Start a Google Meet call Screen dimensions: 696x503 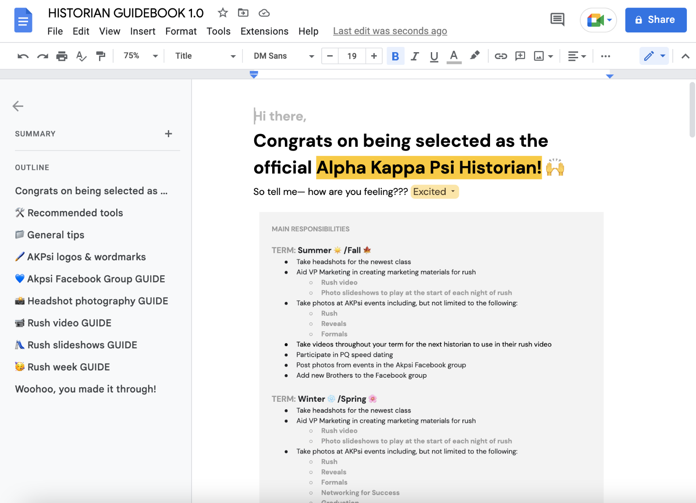coord(598,20)
